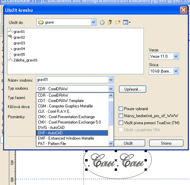Click the Upřesnit button

coord(133,89)
